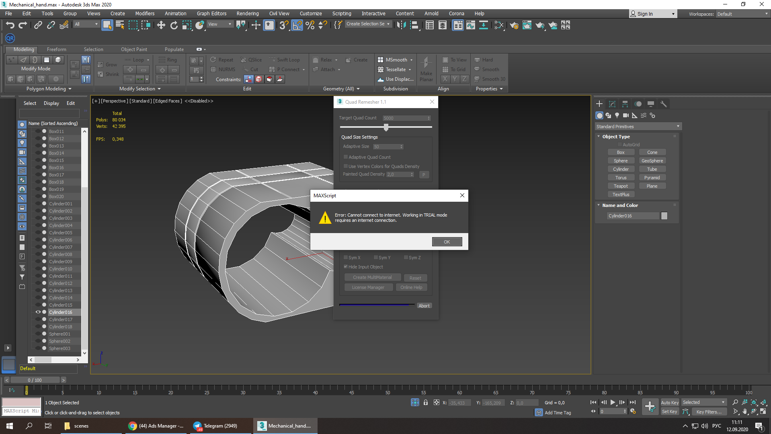
Task: Click the Target Quad Count slider handle
Action: coord(386,127)
